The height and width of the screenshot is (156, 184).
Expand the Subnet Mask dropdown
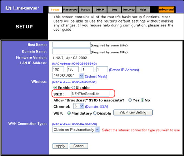click(68, 76)
